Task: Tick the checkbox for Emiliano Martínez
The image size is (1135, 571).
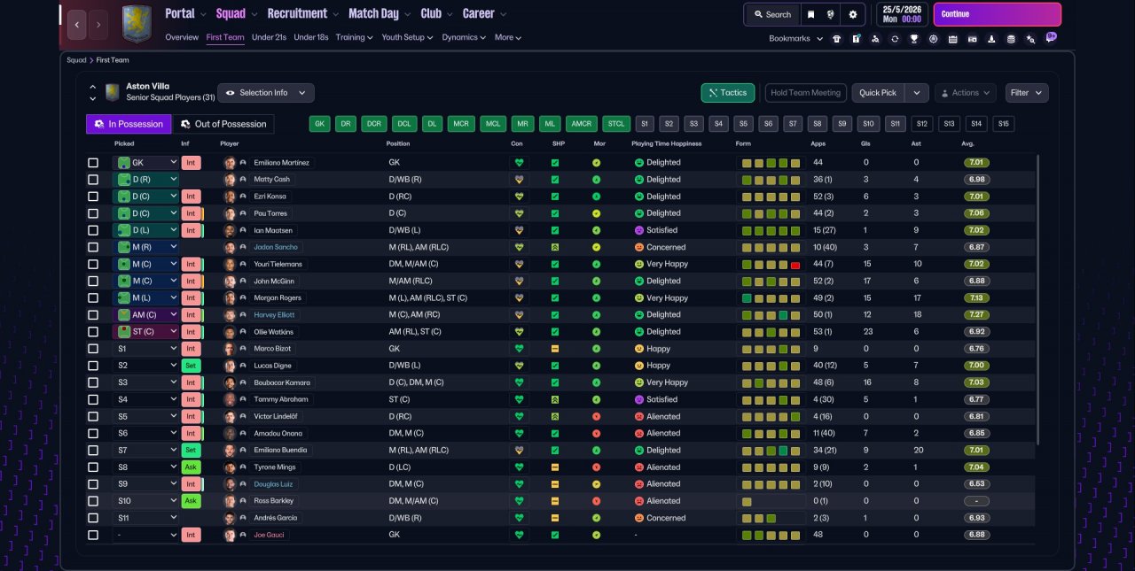Action: pyautogui.click(x=93, y=163)
